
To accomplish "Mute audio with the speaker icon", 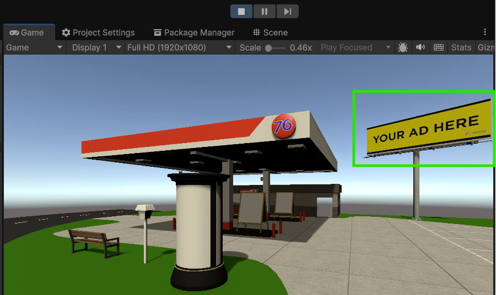I will (x=420, y=47).
